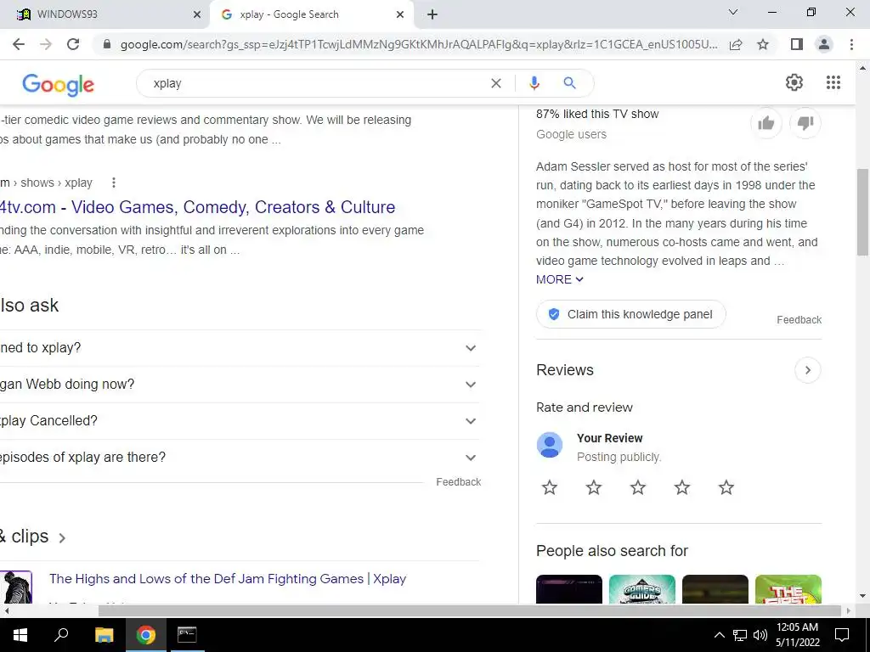Rate the show three stars
Image resolution: width=870 pixels, height=652 pixels.
638,487
